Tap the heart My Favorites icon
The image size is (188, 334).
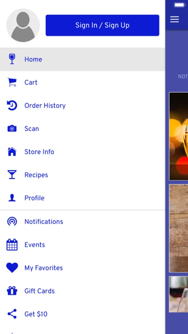click(x=12, y=268)
